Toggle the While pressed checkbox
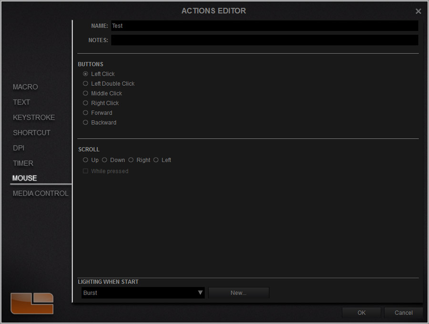Image resolution: width=429 pixels, height=324 pixels. pos(85,171)
